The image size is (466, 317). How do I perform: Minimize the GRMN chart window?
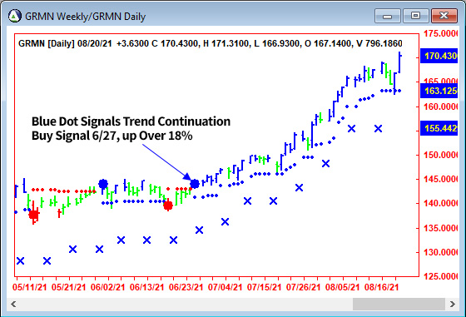point(388,16)
